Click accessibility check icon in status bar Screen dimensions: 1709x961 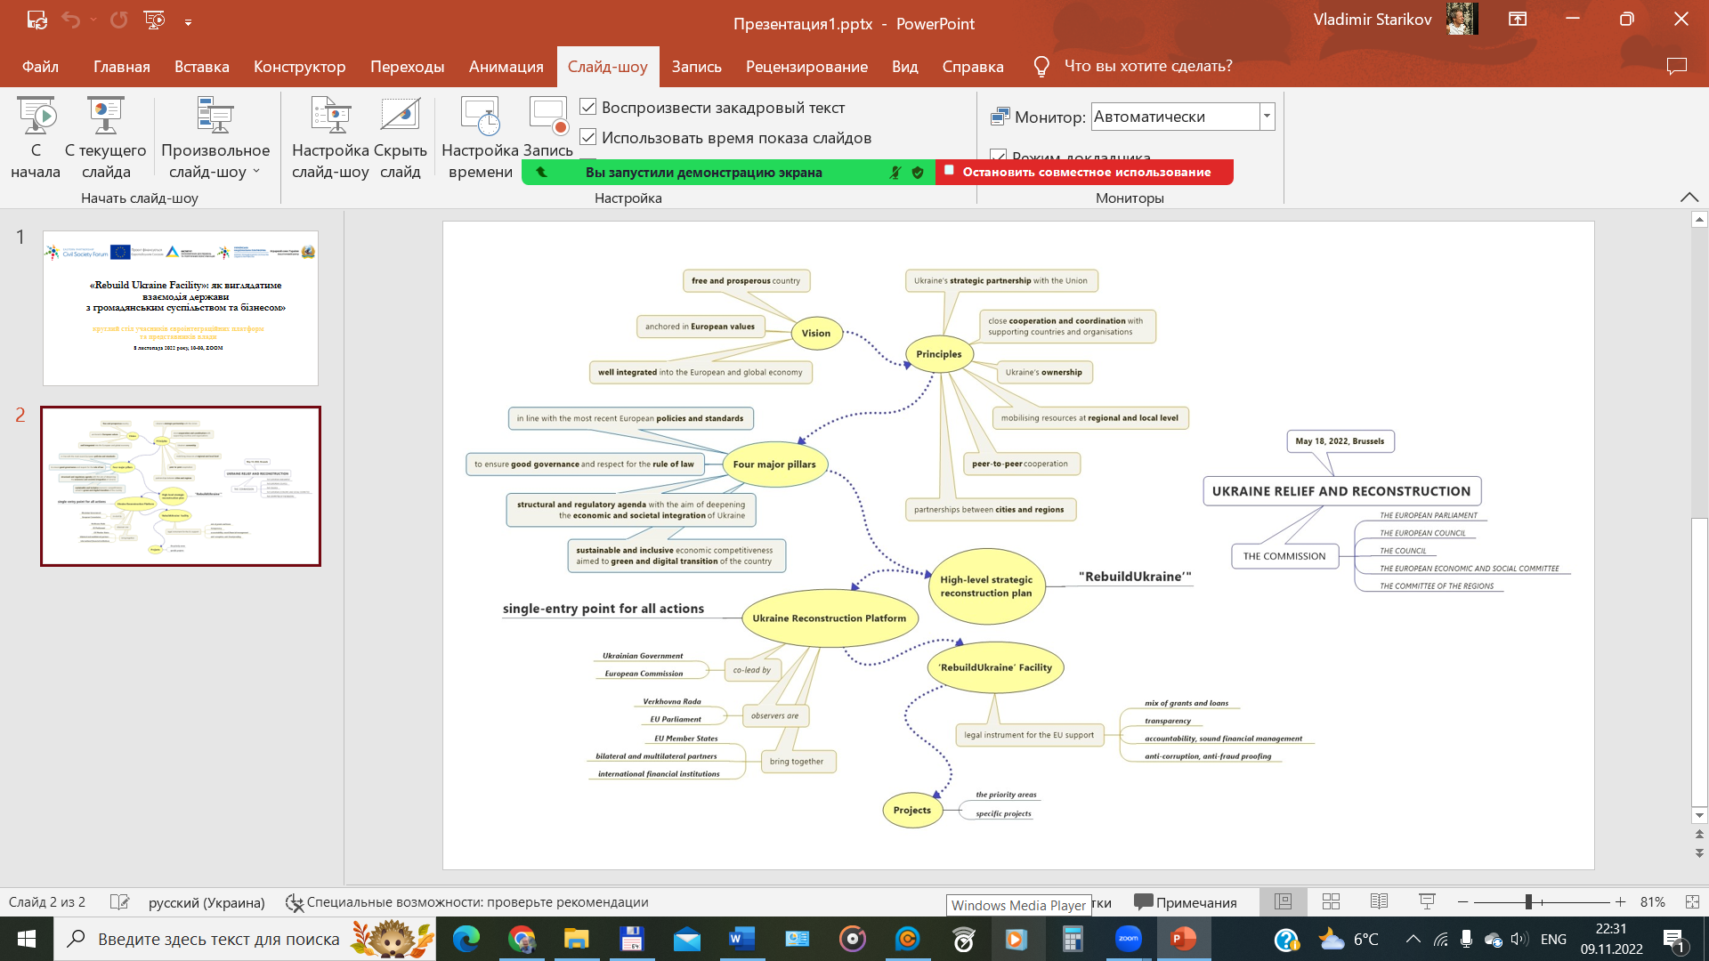click(295, 902)
